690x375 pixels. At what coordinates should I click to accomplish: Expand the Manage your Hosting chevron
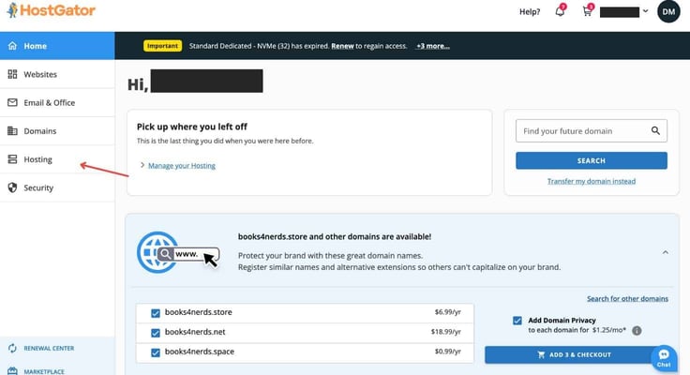point(142,165)
